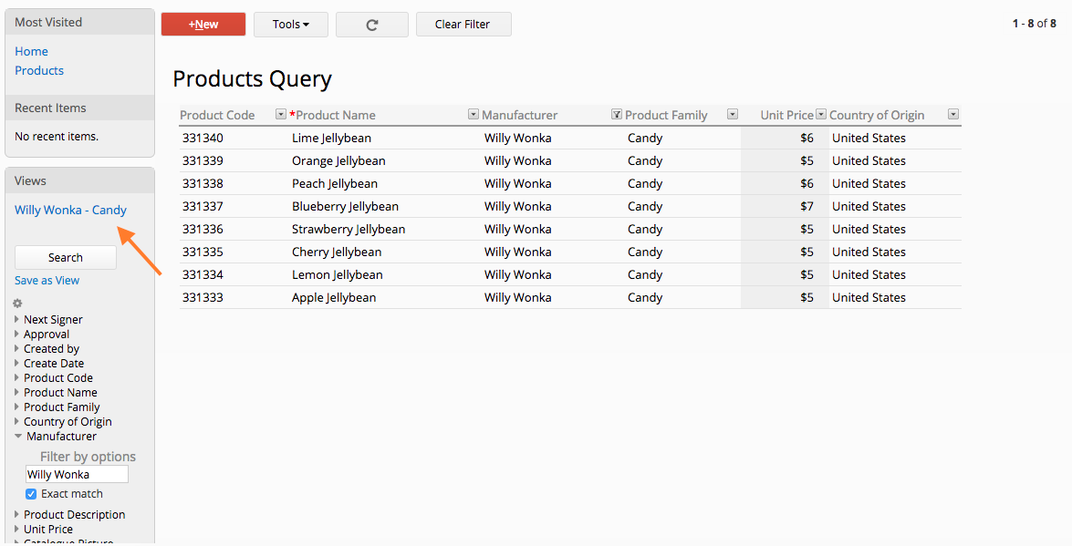The image size is (1072, 546).
Task: Select the Peach Jellybean product name
Action: pos(334,183)
